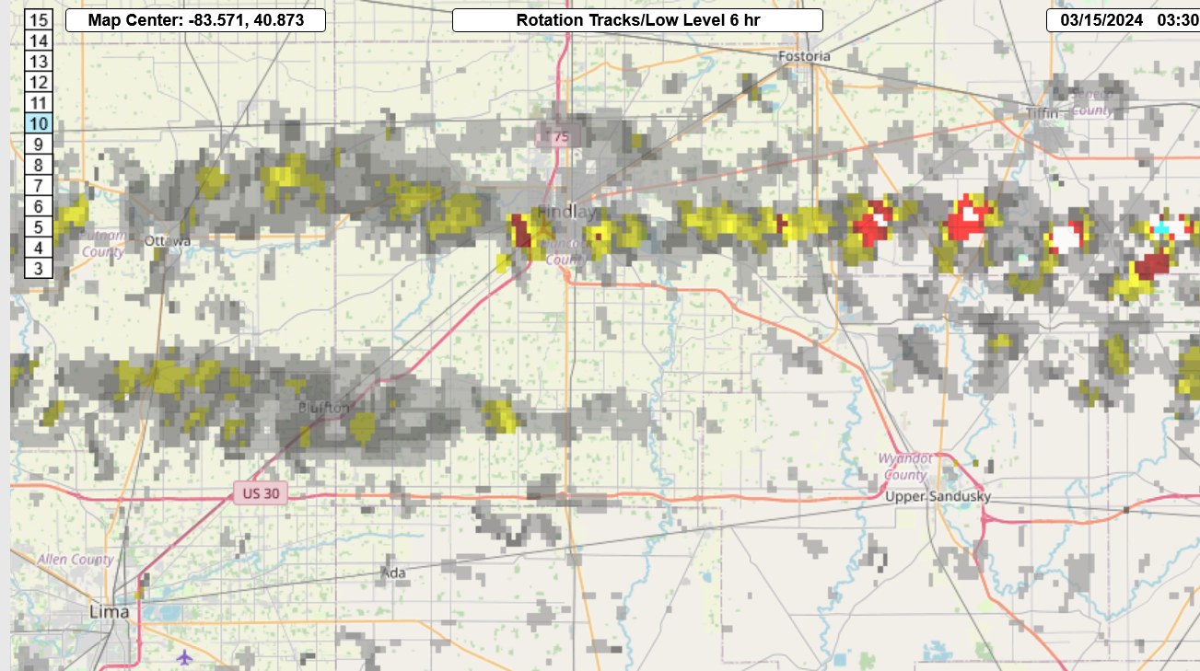Select zoom level 12
The width and height of the screenshot is (1200, 671).
click(x=39, y=82)
